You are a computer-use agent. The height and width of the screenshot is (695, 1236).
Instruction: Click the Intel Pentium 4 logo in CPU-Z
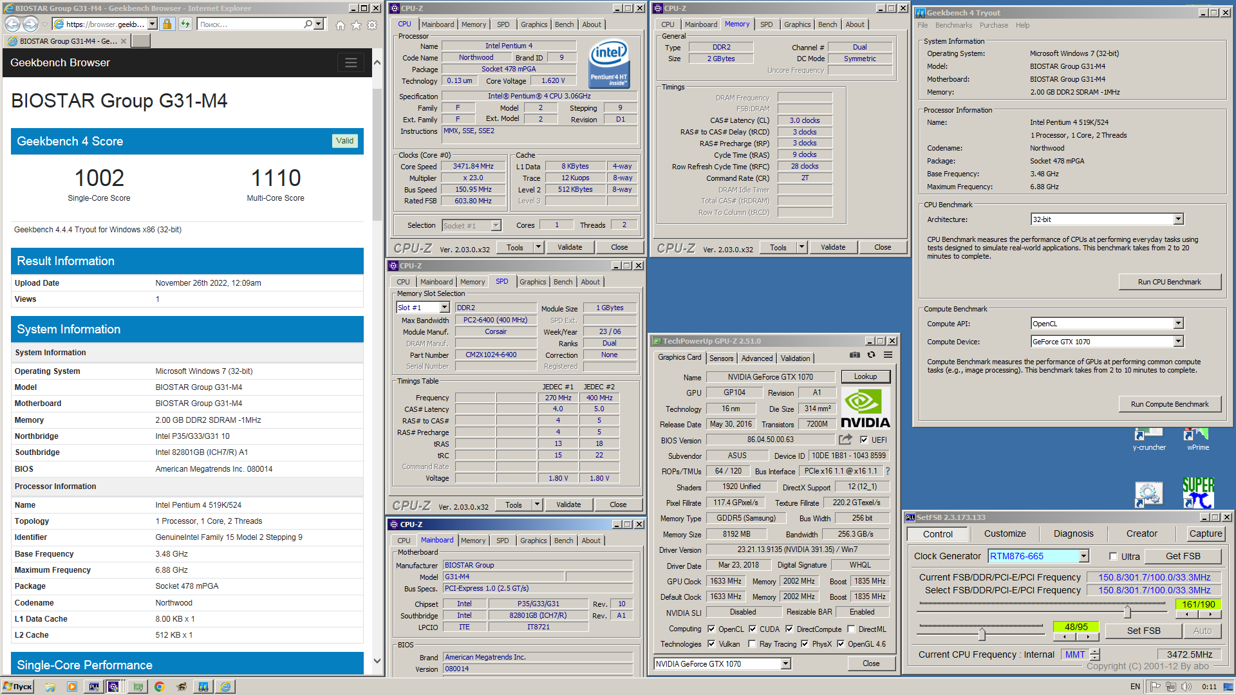point(609,64)
